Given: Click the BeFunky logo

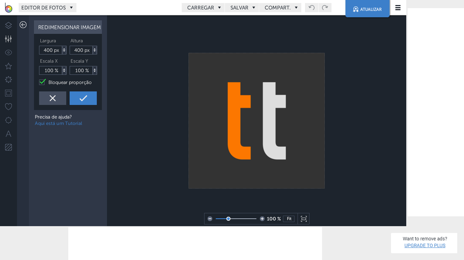Looking at the screenshot, I should tap(8, 8).
